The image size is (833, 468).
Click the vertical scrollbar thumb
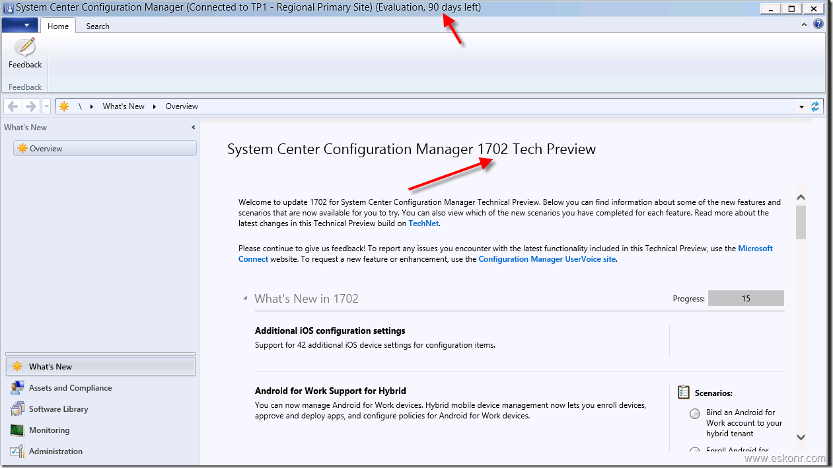click(801, 222)
